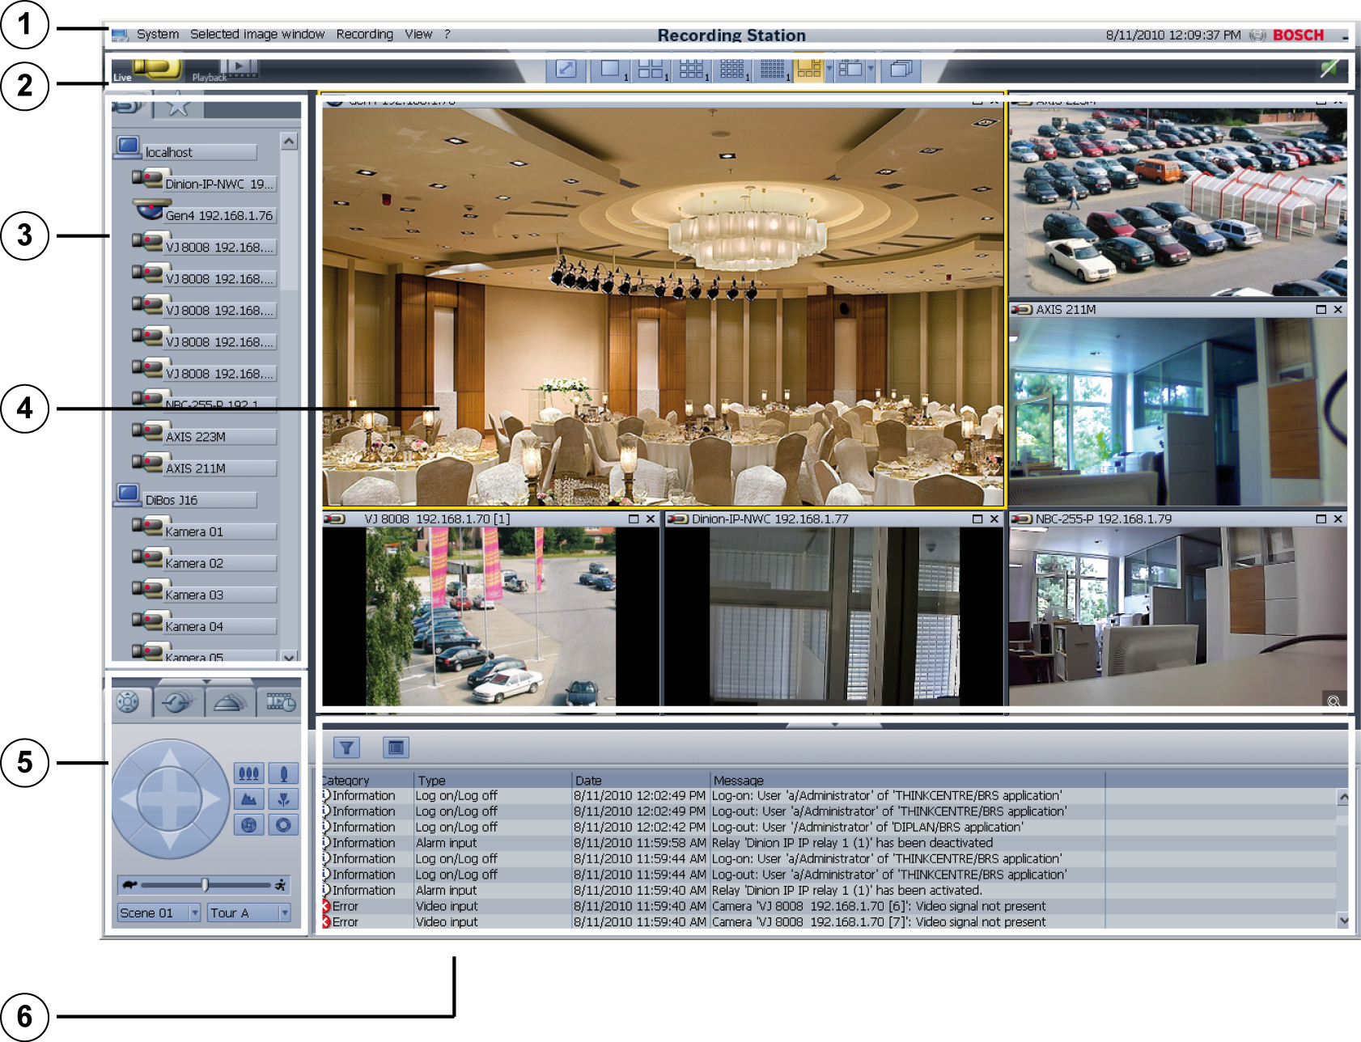Set PTZ speed to slowest turtle icon
This screenshot has height=1042, width=1361.
tap(129, 885)
